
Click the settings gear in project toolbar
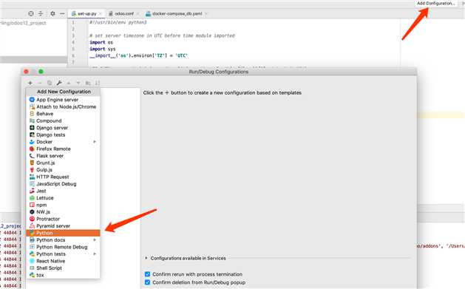click(x=52, y=13)
